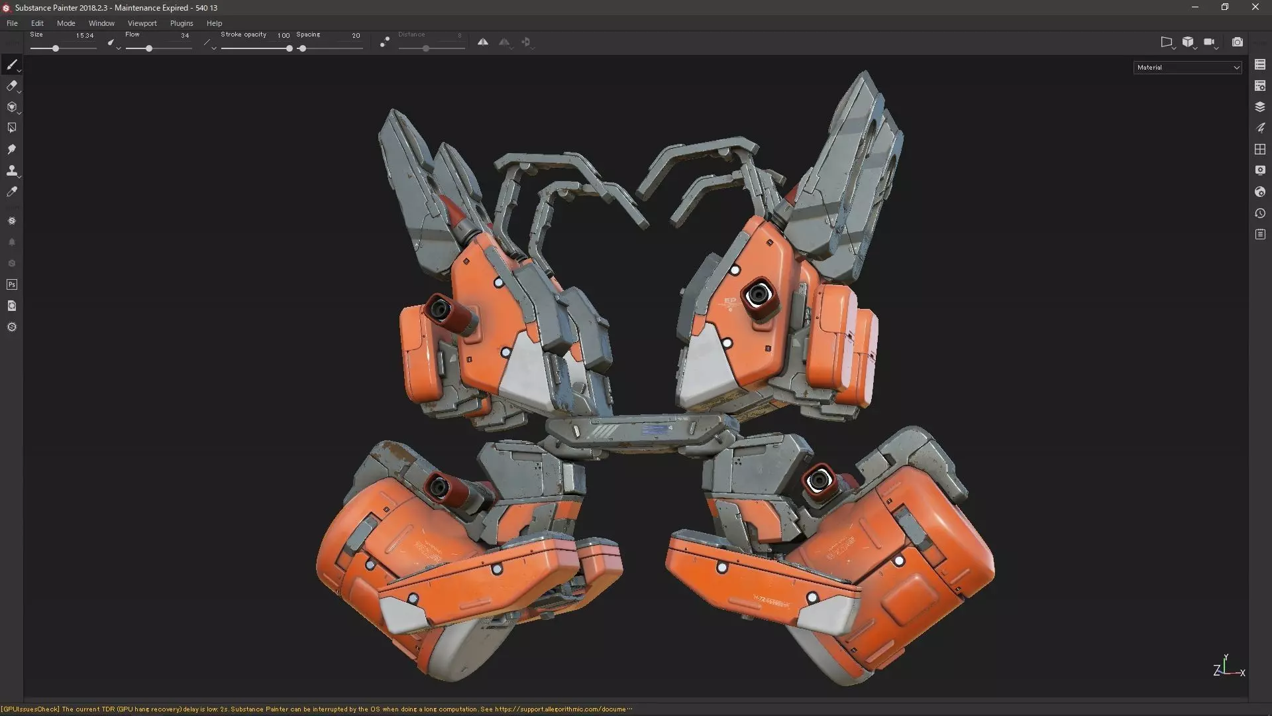
Task: Open 3D/2D viewport cube dropdown
Action: coord(1189,42)
